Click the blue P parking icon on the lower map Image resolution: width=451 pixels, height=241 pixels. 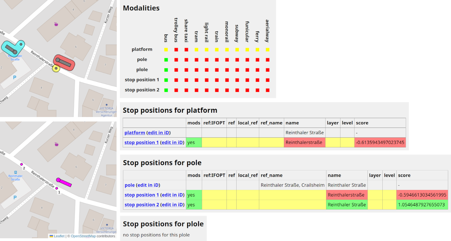(14, 197)
